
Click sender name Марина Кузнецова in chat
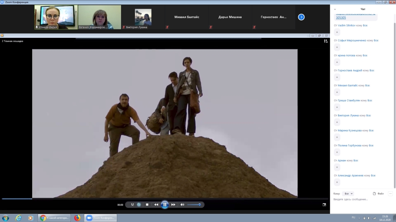tap(350, 130)
